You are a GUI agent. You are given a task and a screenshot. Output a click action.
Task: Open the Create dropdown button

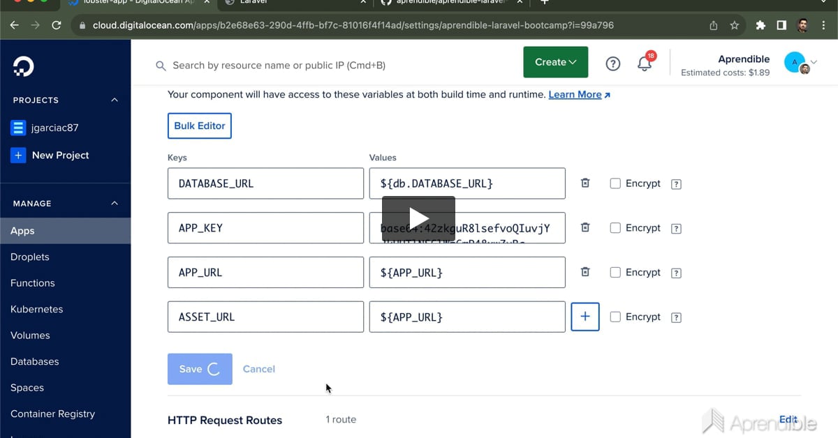tap(555, 62)
